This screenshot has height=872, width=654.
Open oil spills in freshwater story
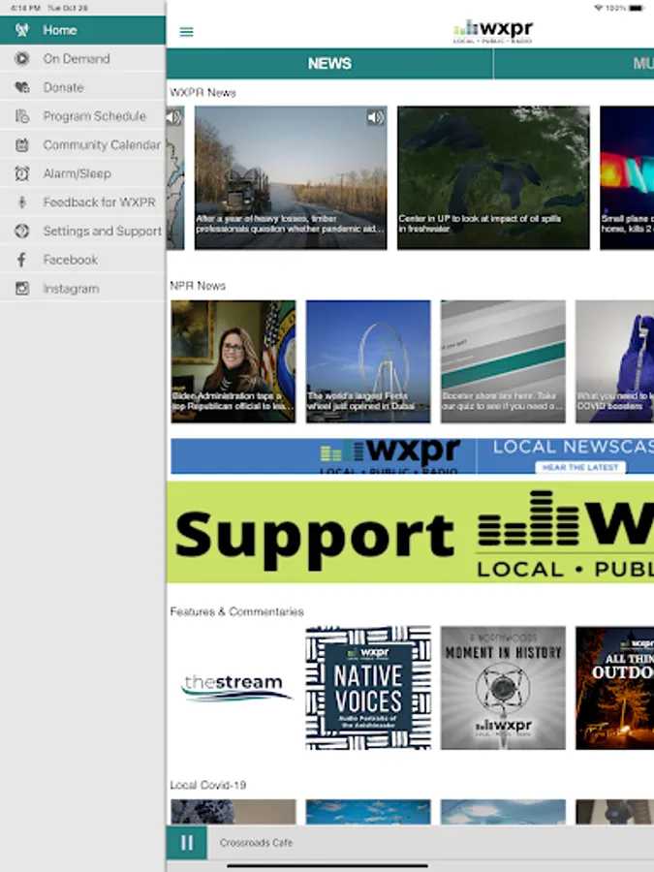click(493, 177)
